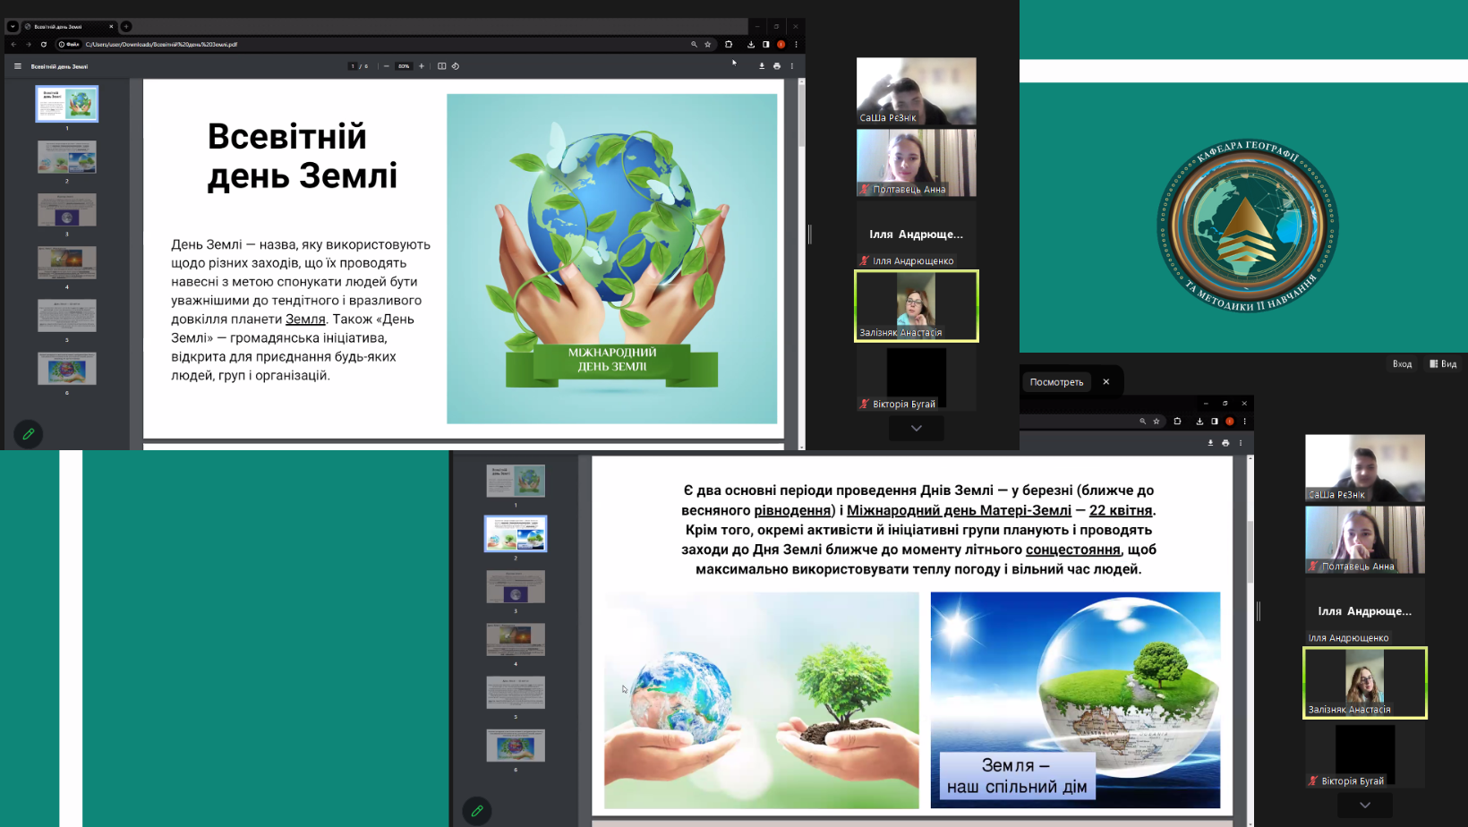Rotate the PDF using the rotate icon
Screen dimensions: 1468x827
(x=456, y=66)
